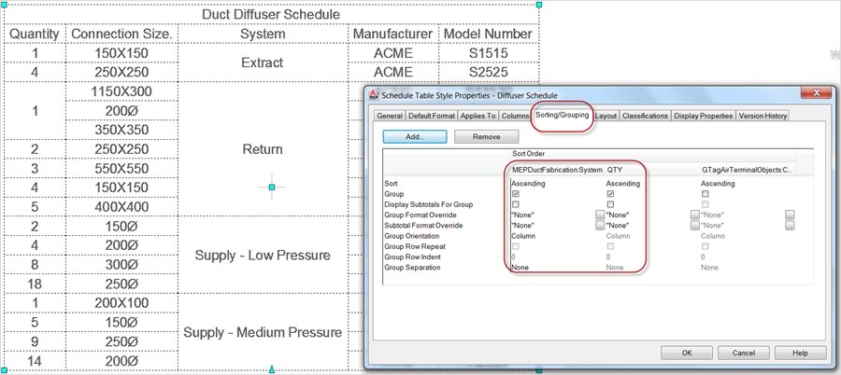Confirm the dialog with OK
Image resolution: width=841 pixels, height=375 pixels.
[687, 354]
